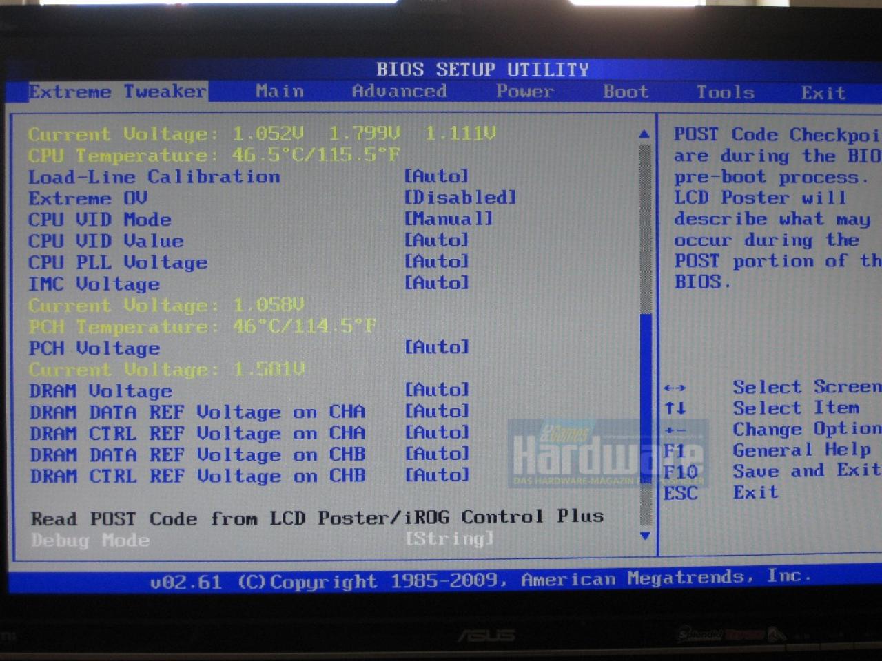
Task: Set DRAM CTRL REF Voltage on CHB value
Action: 436,475
